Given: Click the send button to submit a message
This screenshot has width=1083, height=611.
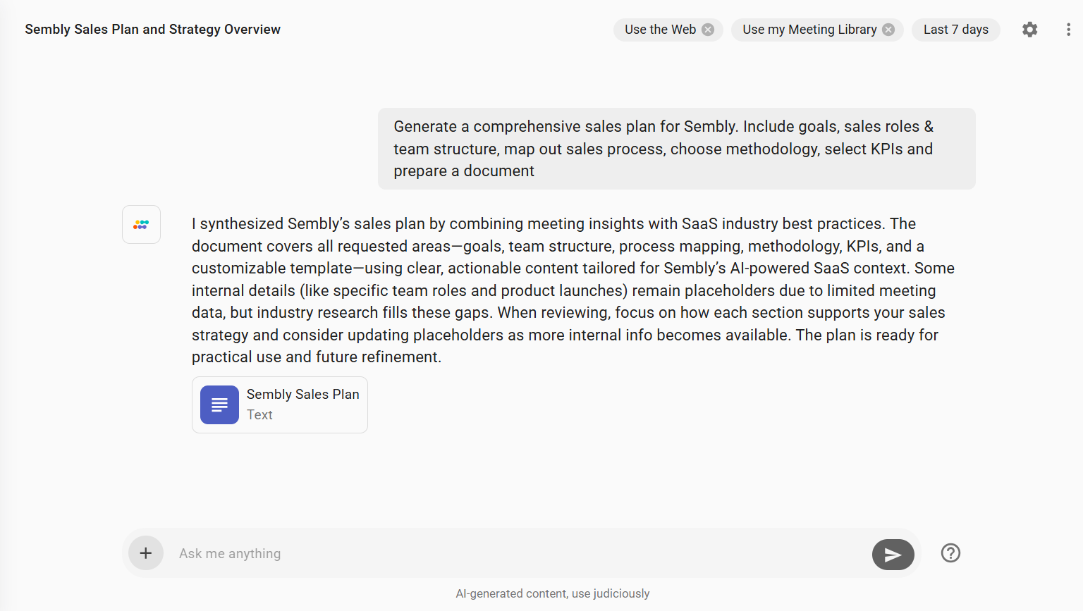Looking at the screenshot, I should point(893,554).
